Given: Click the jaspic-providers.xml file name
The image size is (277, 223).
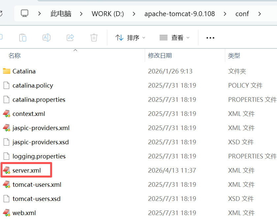Looking at the screenshot, I should click(41, 128).
